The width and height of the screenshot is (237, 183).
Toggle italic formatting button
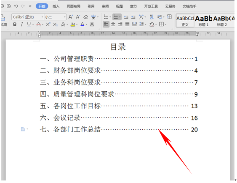[22, 24]
